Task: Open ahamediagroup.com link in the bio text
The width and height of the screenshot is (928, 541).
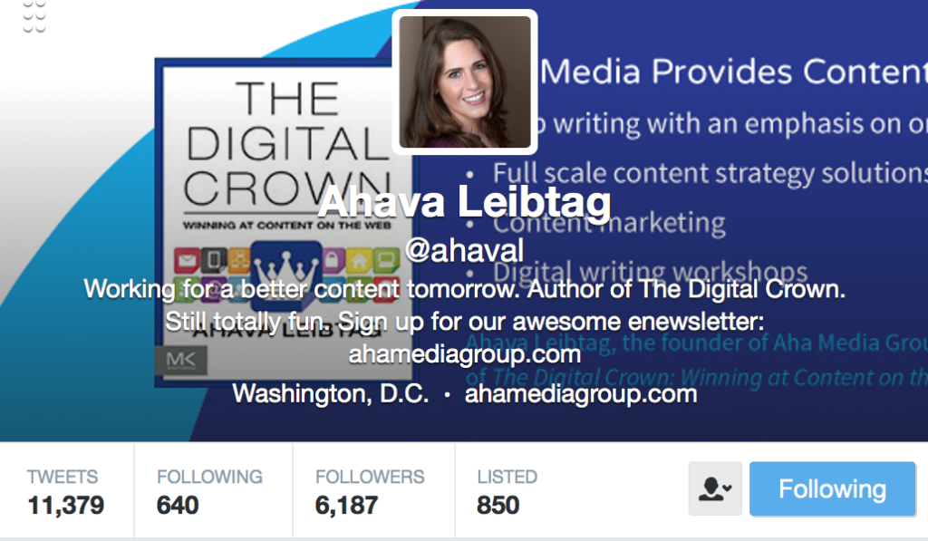Action: (x=465, y=354)
